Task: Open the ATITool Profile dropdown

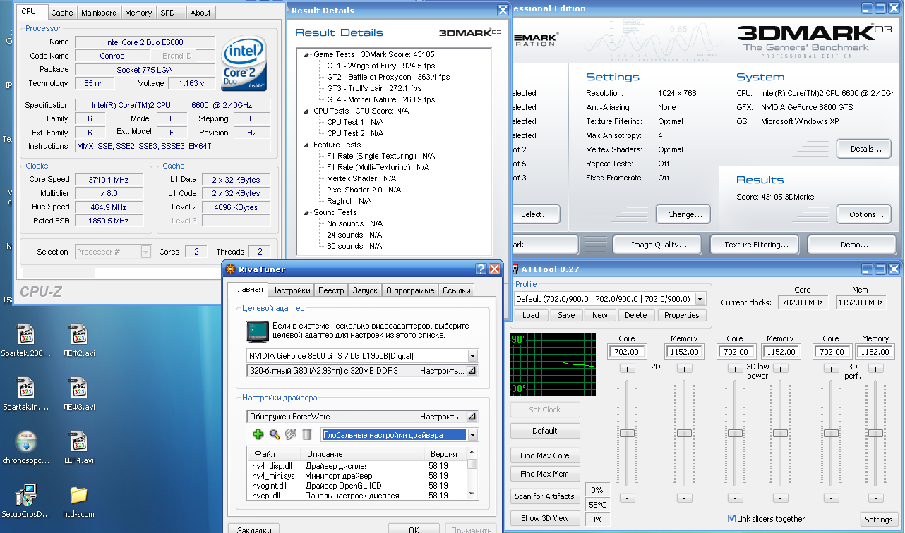Action: click(x=700, y=299)
